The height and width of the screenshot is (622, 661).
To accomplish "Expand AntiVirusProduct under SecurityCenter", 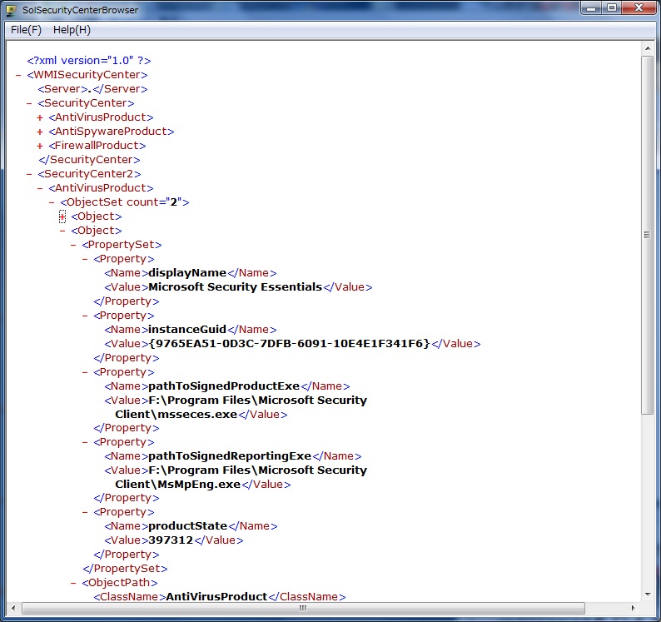I will tap(40, 117).
